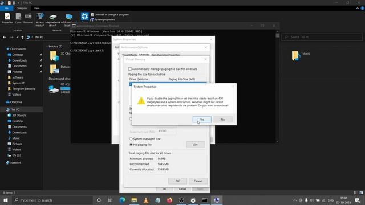Open the View ribbon tab
The image size is (365, 205).
[x=36, y=9]
